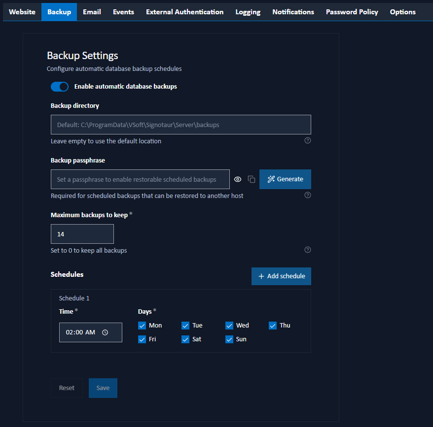Select the Backup Settings heading
The width and height of the screenshot is (433, 427).
click(82, 56)
